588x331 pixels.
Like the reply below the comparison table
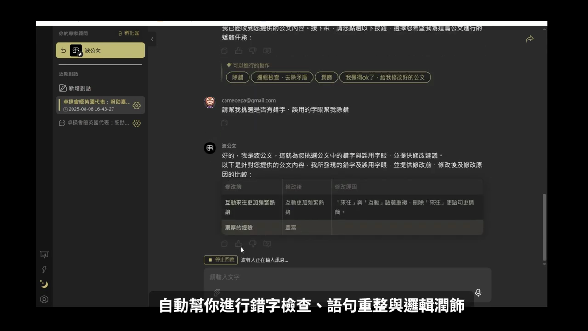tap(238, 244)
